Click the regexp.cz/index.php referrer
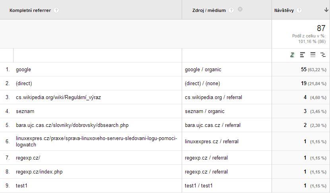The height and width of the screenshot is (193, 330). coord(39,172)
